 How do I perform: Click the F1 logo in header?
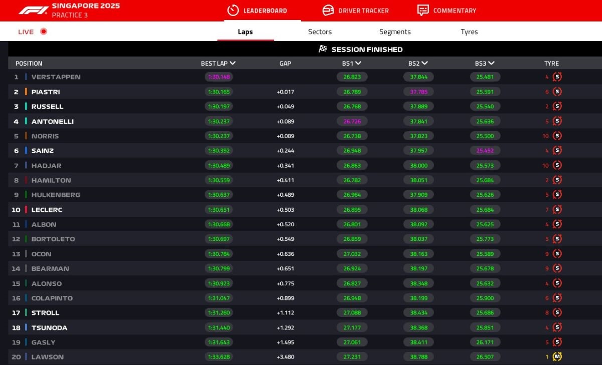coord(34,10)
